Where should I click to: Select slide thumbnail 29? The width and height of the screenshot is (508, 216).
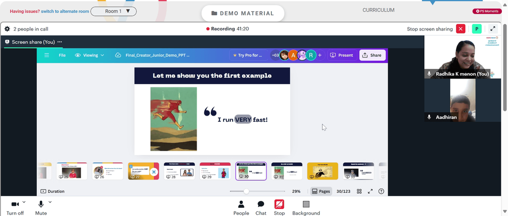[x=215, y=171]
